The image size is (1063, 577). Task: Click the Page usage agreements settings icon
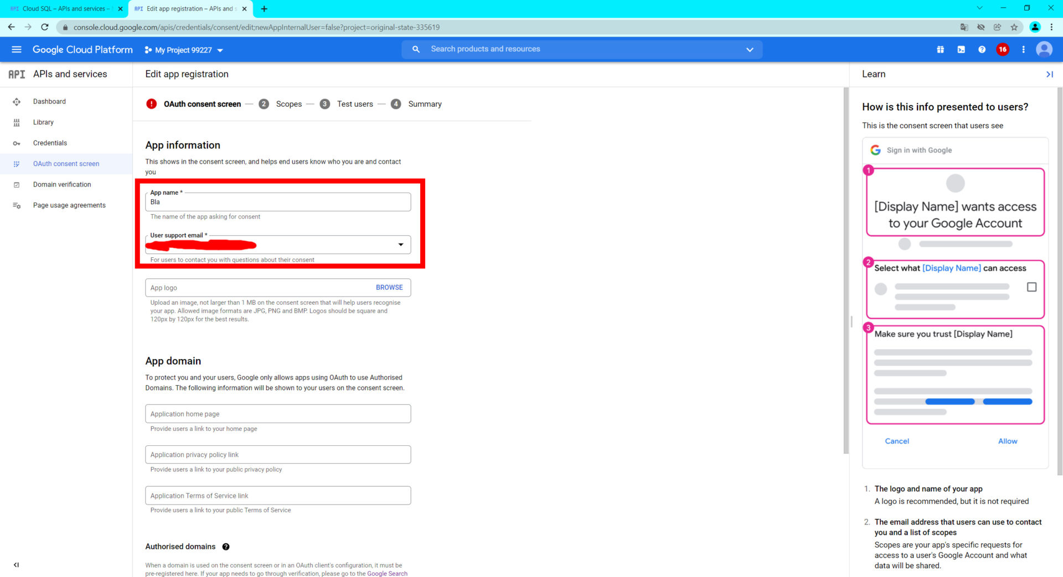click(17, 205)
